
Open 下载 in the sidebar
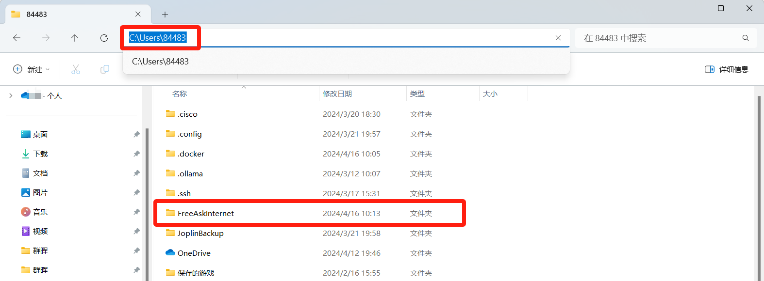pyautogui.click(x=40, y=154)
